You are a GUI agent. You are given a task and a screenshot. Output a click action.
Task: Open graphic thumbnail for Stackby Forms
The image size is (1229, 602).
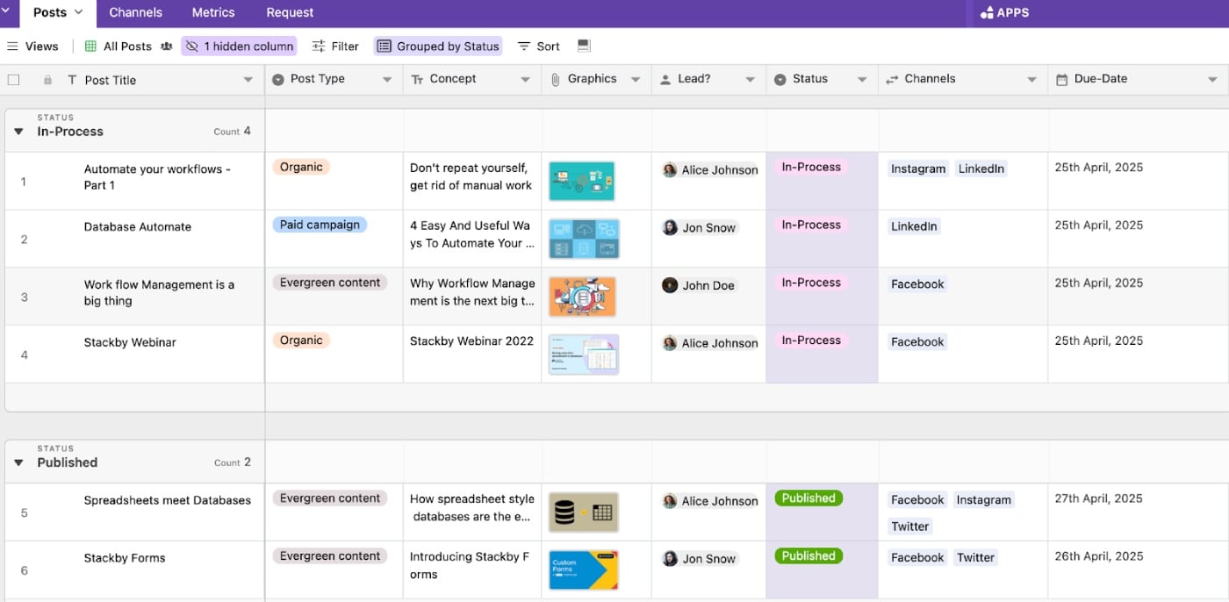click(584, 570)
